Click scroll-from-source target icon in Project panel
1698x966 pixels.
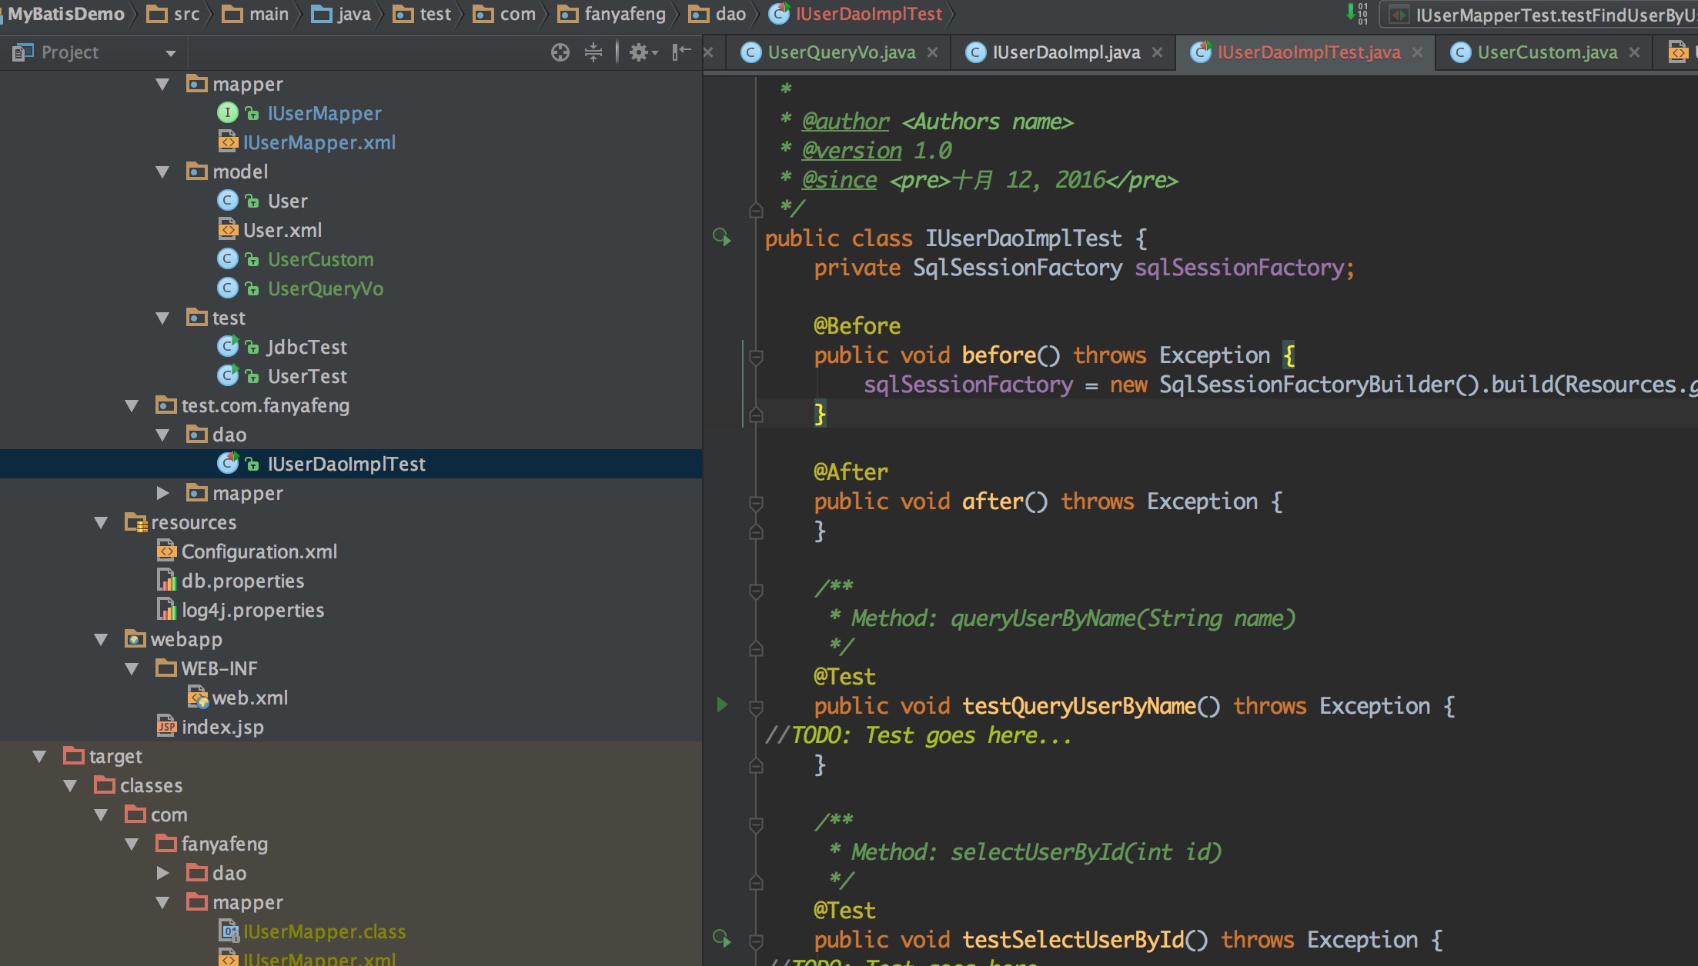point(560,52)
